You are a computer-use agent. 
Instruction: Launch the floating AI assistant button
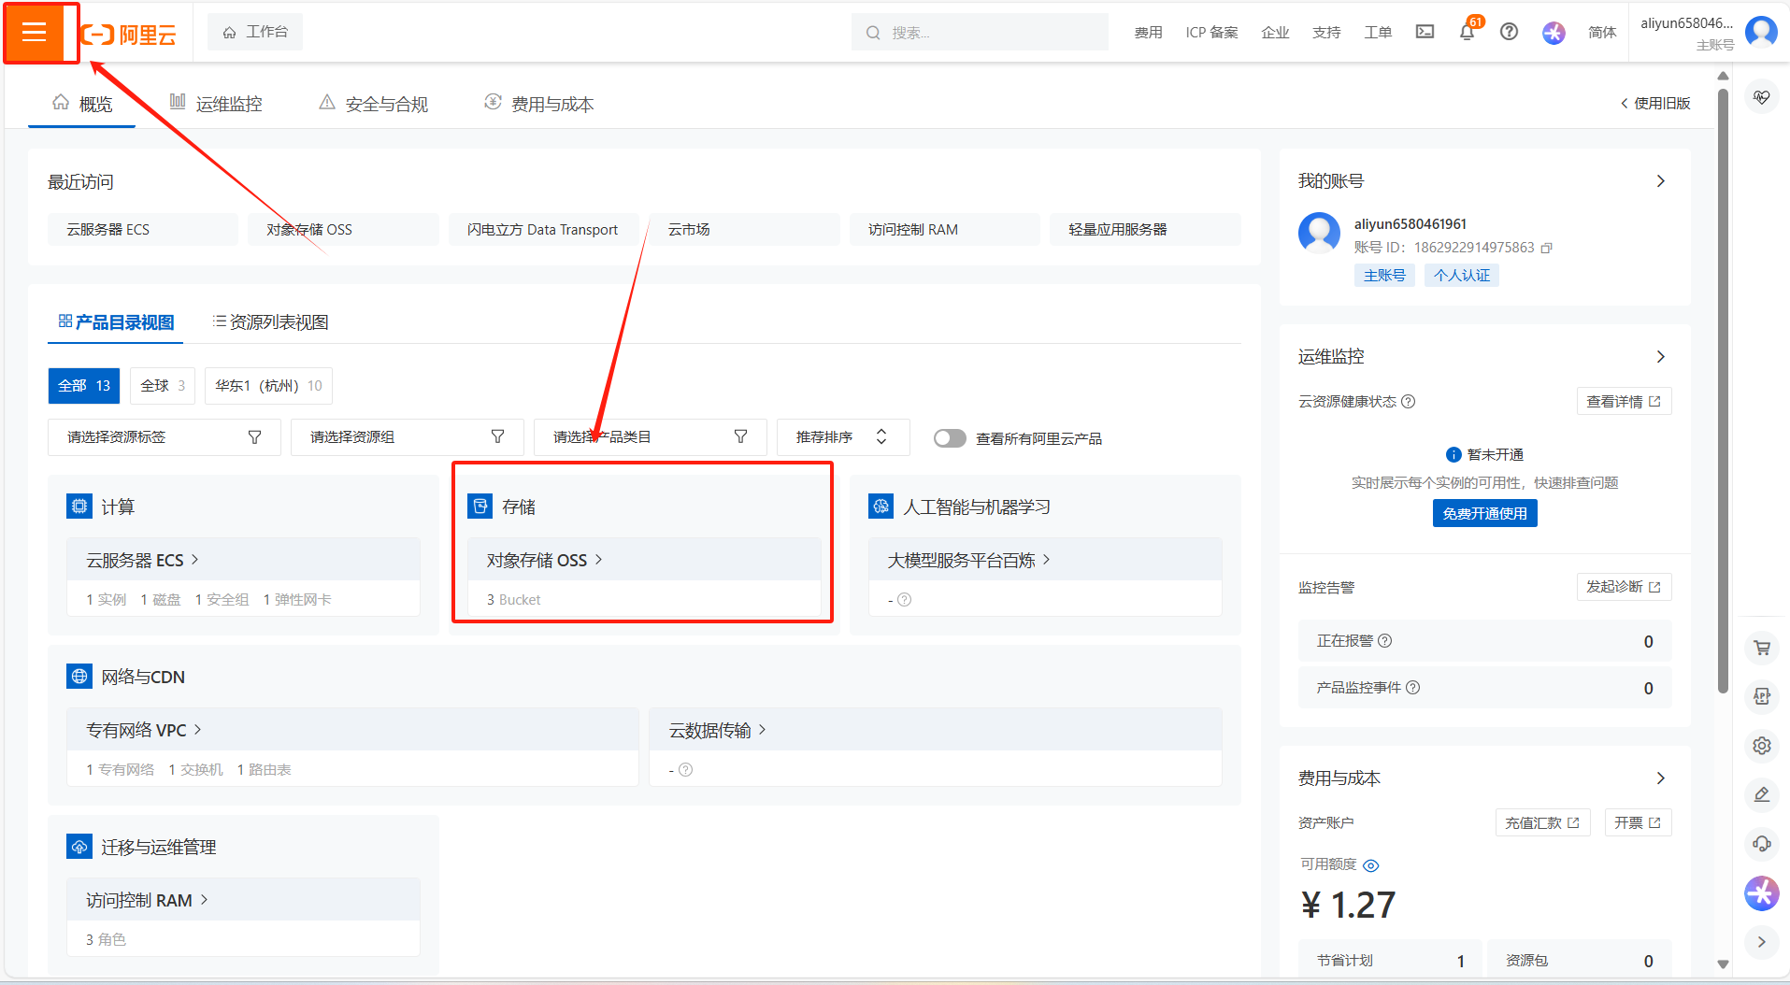tap(1762, 892)
